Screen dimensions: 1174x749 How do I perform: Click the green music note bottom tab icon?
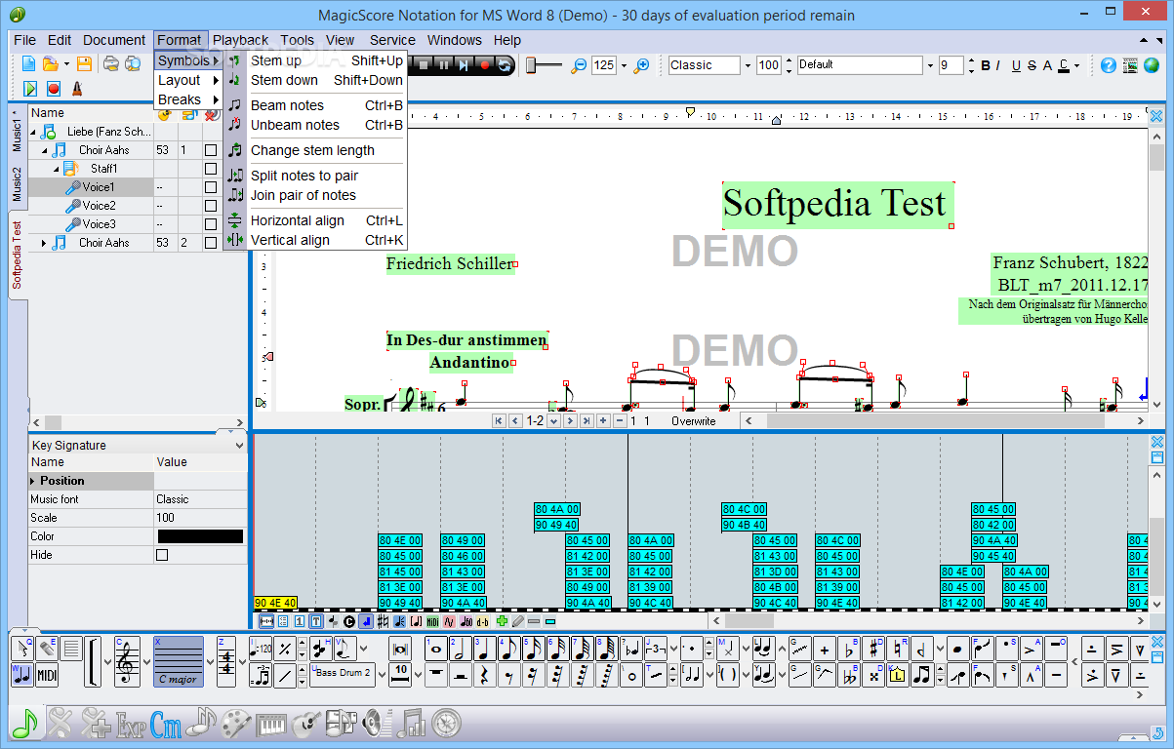coord(24,722)
